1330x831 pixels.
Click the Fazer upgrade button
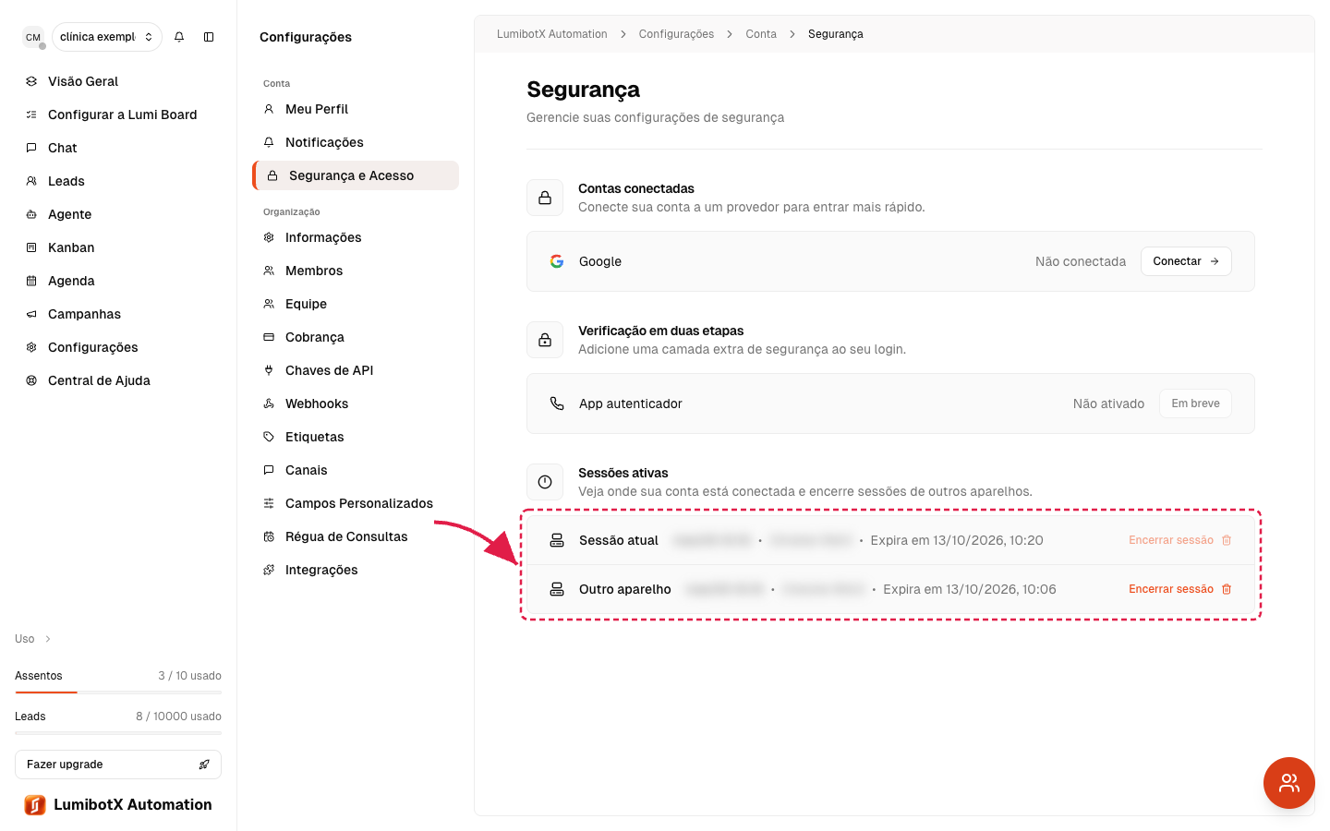coord(118,765)
